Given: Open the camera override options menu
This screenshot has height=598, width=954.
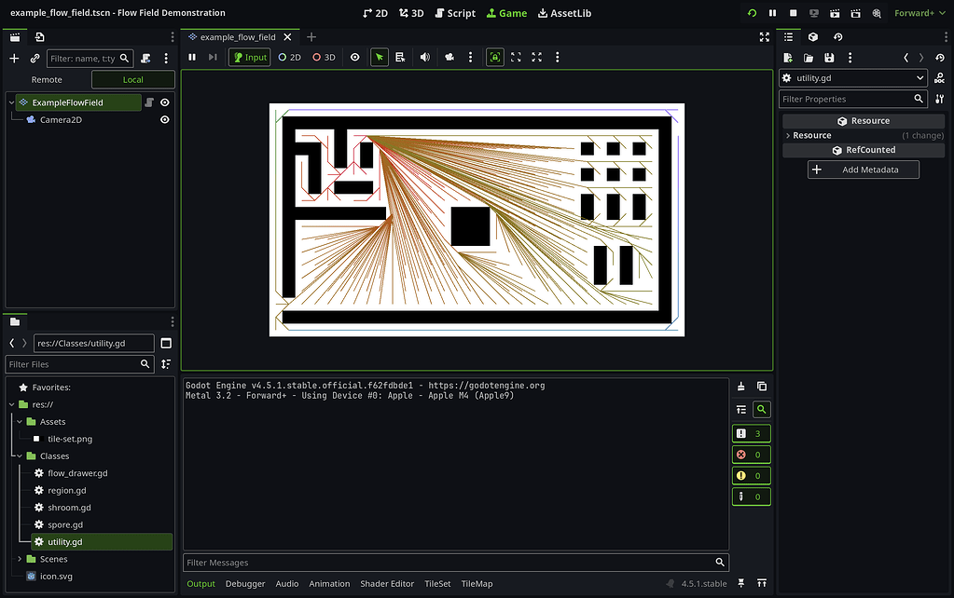Looking at the screenshot, I should [x=470, y=57].
